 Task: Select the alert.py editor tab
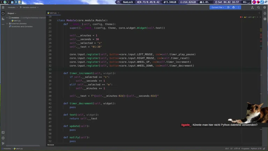(53, 13)
